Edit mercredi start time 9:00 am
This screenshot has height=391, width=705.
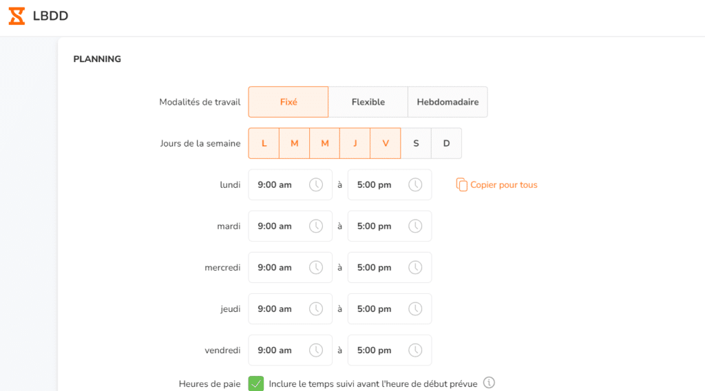290,267
